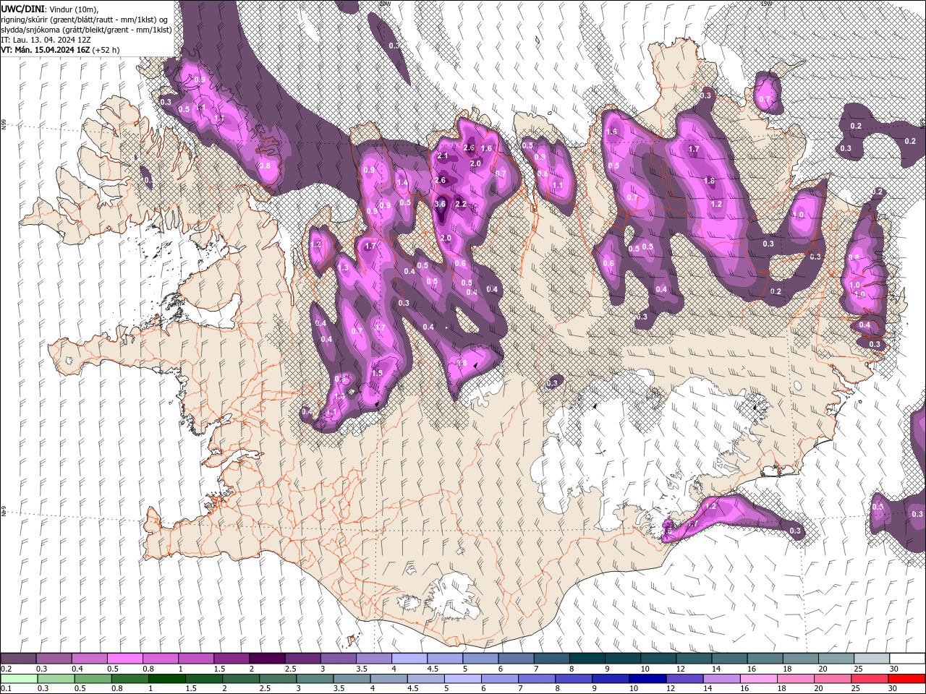Click the 2.2 snowfall value on map

(461, 204)
